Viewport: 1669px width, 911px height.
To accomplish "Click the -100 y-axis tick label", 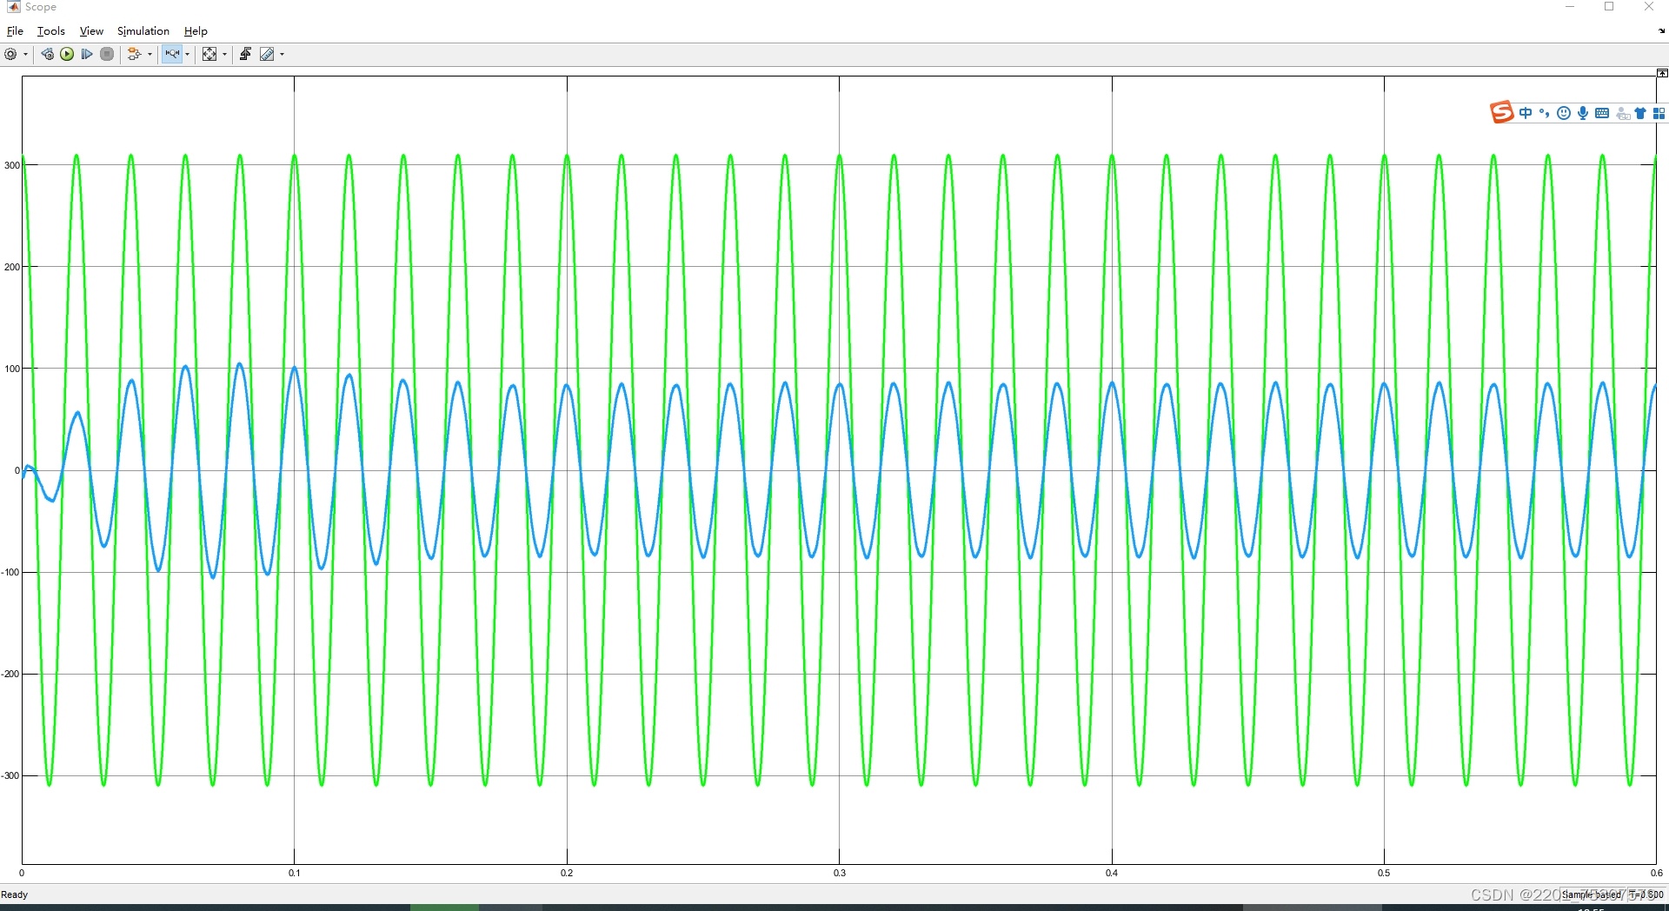I will point(10,572).
